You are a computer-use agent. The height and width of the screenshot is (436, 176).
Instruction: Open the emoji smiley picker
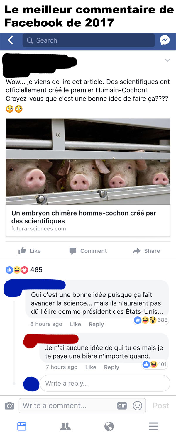[x=138, y=406]
